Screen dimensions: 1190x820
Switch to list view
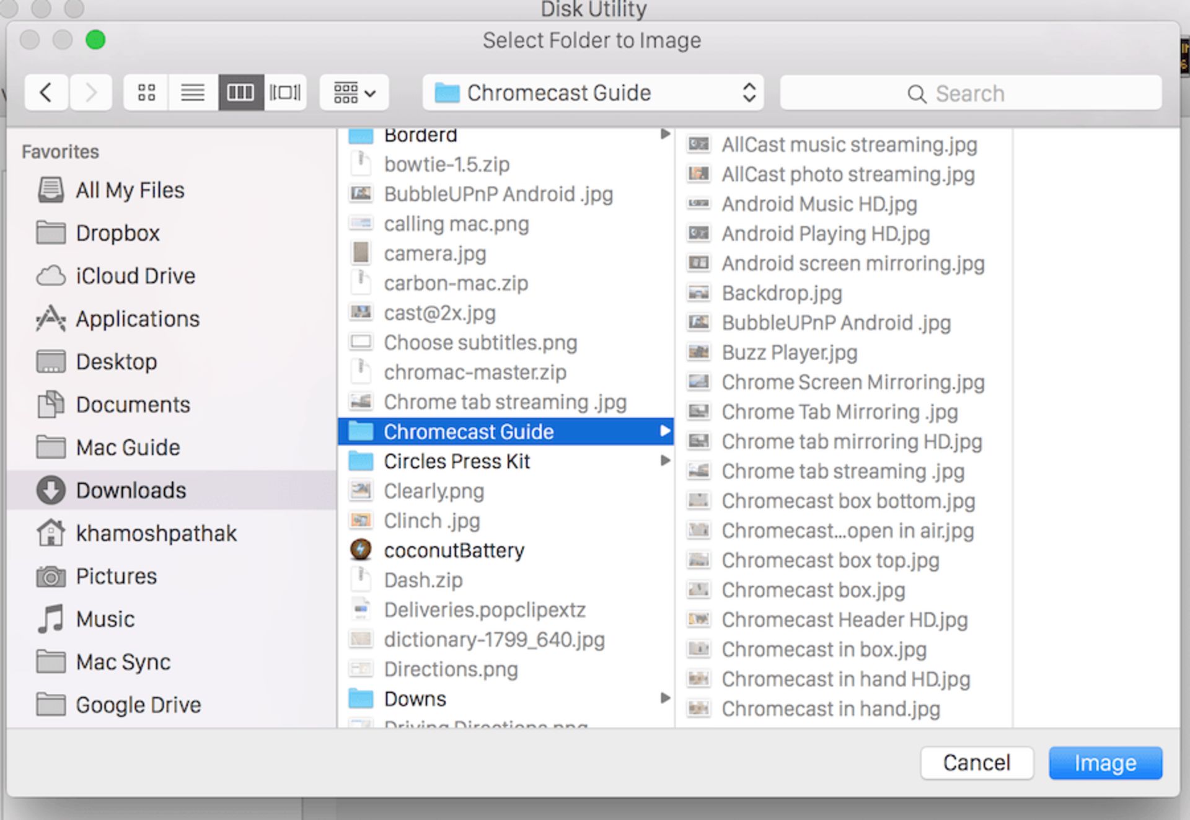click(x=193, y=93)
